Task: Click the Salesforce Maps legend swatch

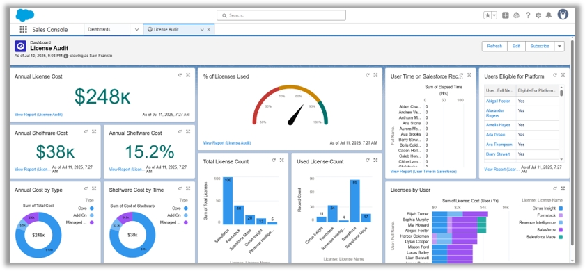Action: (x=560, y=237)
